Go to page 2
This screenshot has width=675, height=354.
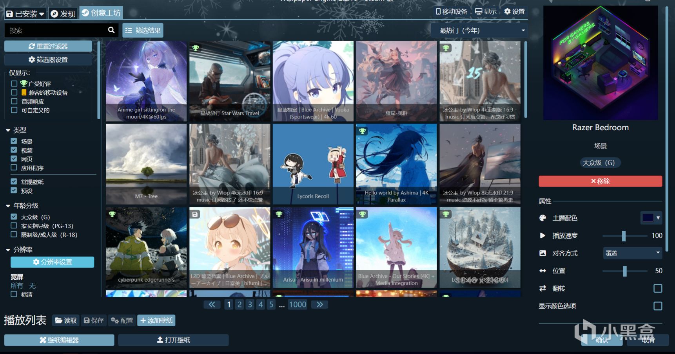tap(240, 304)
